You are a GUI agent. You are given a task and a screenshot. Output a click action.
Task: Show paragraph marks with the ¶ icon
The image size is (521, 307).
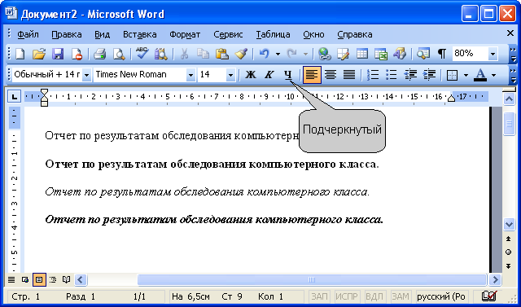coord(441,54)
